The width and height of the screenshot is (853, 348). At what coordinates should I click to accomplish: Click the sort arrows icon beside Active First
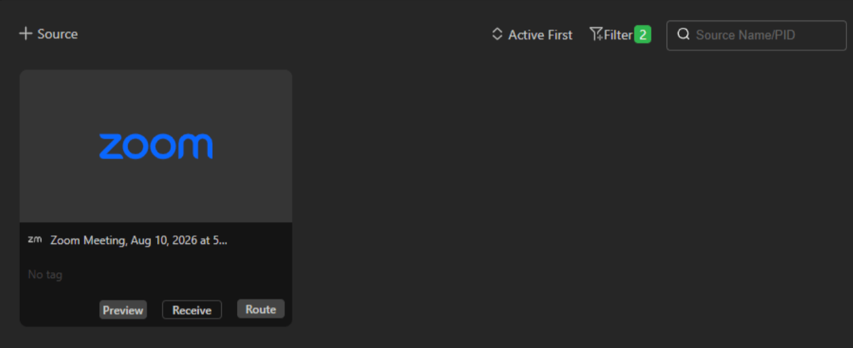tap(497, 34)
